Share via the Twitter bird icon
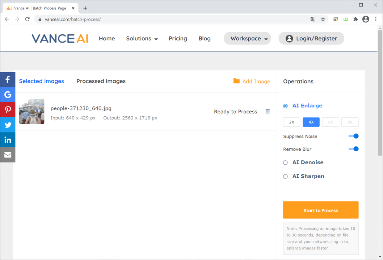 (8, 125)
